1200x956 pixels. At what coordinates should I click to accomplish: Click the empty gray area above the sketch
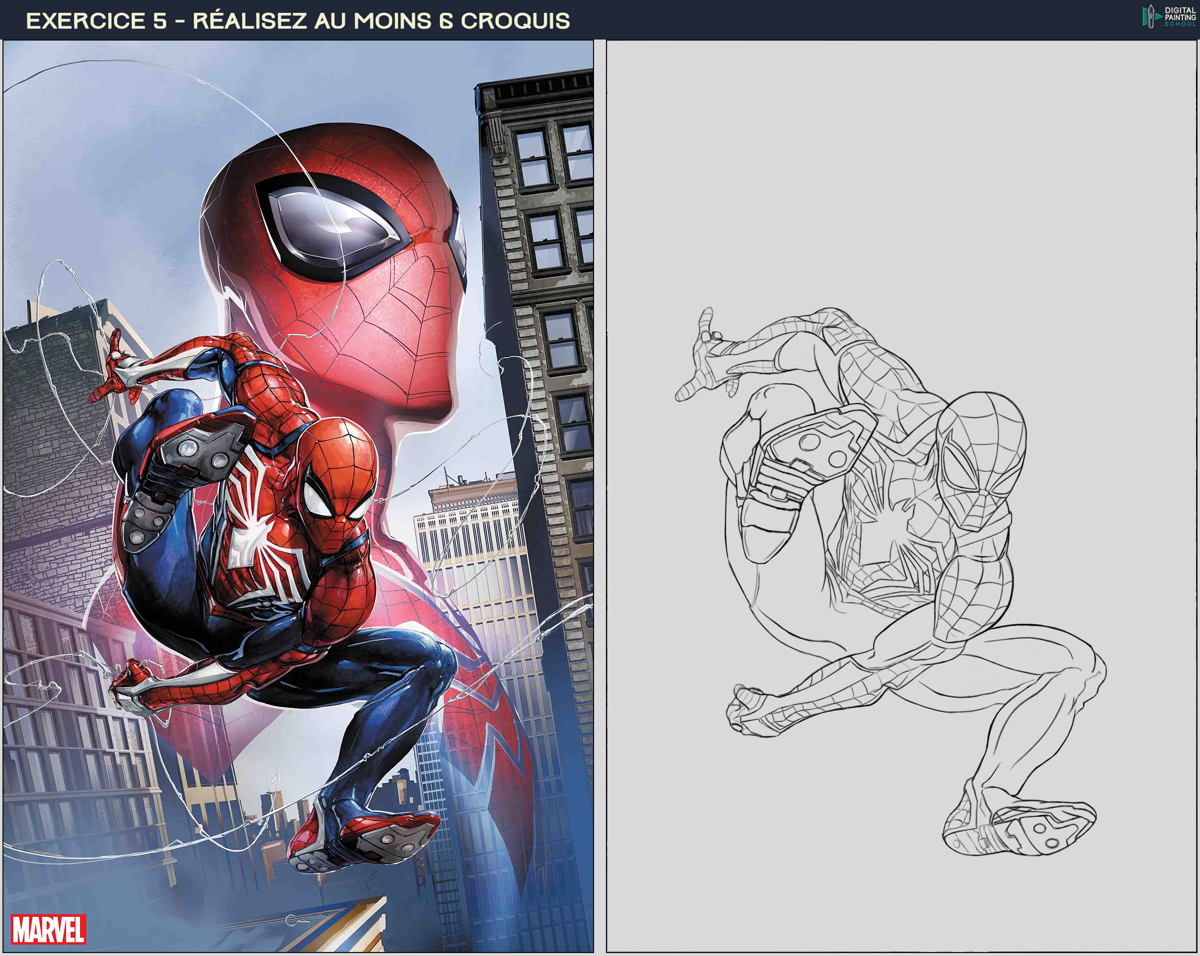click(x=901, y=167)
